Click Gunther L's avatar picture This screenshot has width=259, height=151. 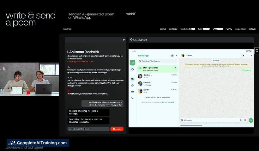click(140, 76)
